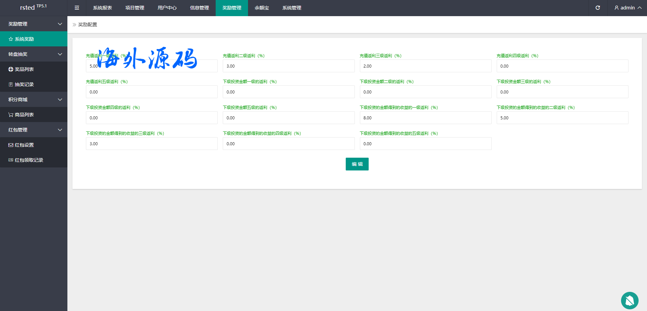This screenshot has width=647, height=311.
Task: Switch to the 余额宝 top menu
Action: [261, 8]
